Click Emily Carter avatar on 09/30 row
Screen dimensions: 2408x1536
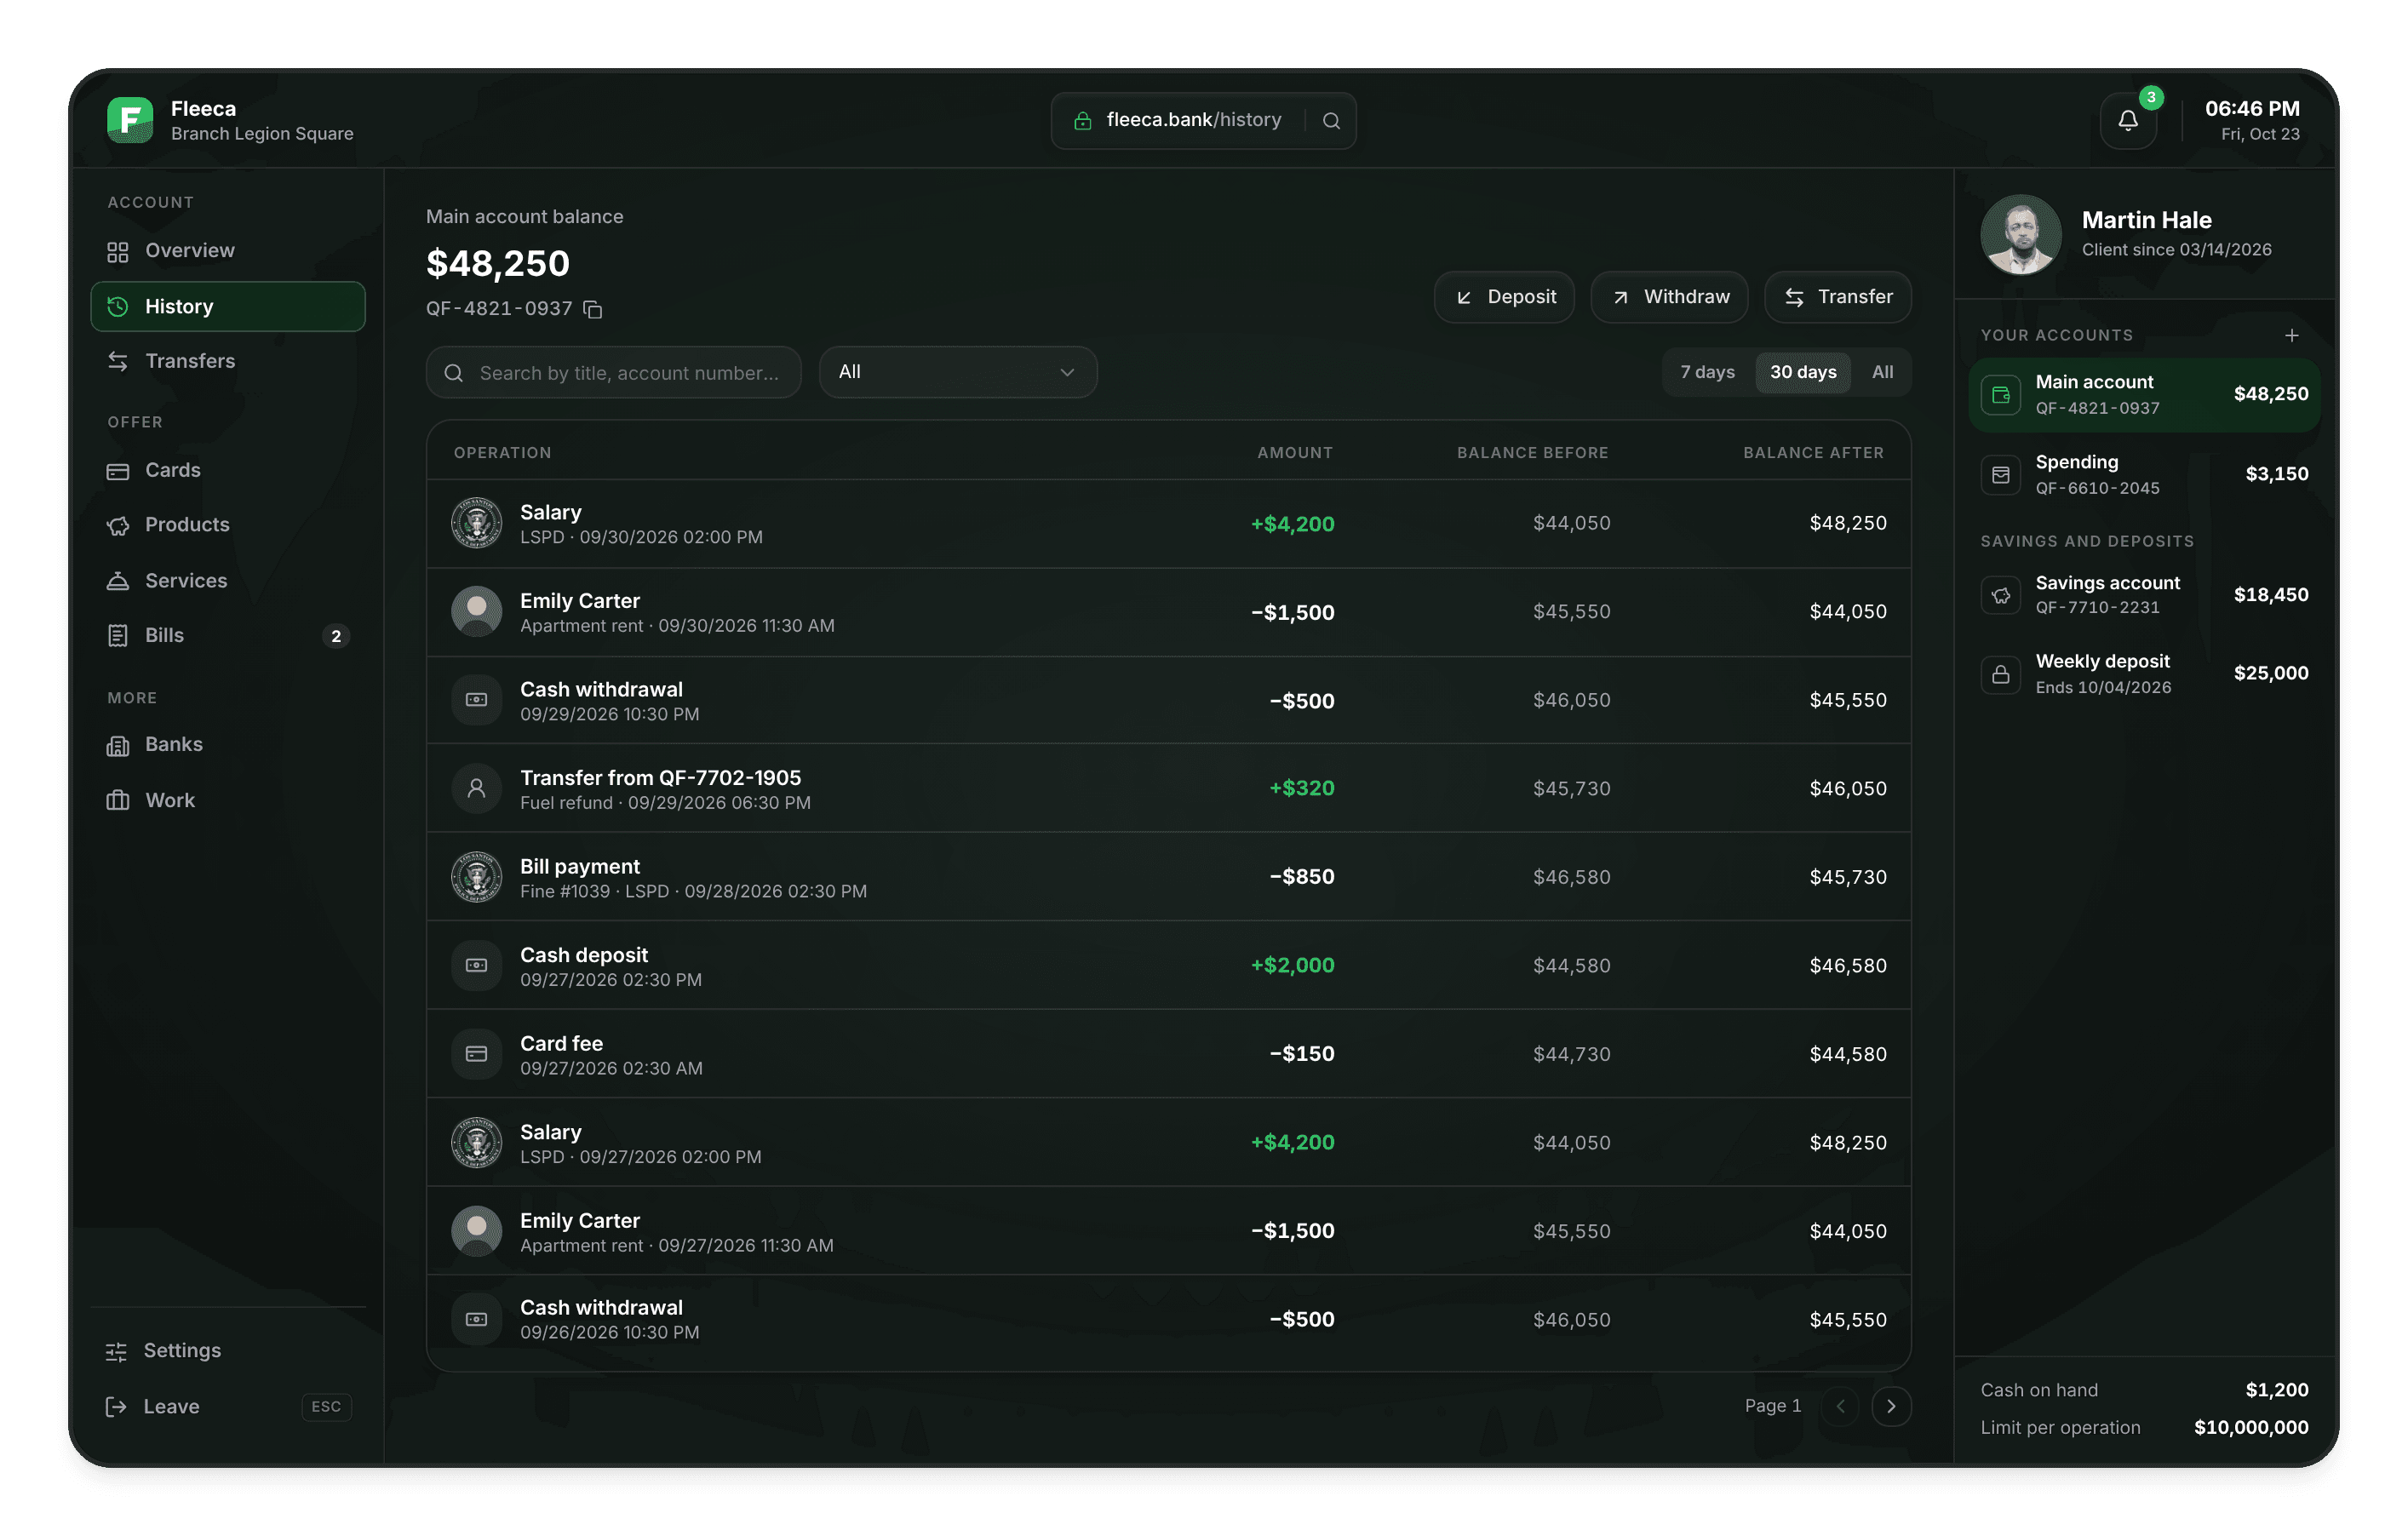click(476, 611)
